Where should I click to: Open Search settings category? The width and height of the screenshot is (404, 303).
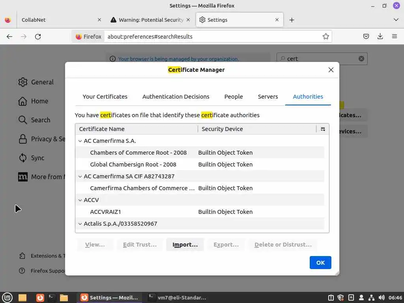[x=35, y=120]
